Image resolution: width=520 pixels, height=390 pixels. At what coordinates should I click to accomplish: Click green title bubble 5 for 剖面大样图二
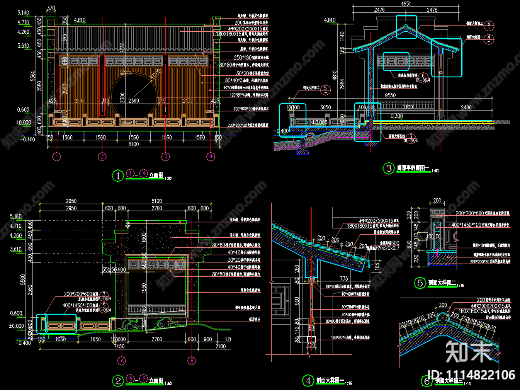[x=420, y=283]
